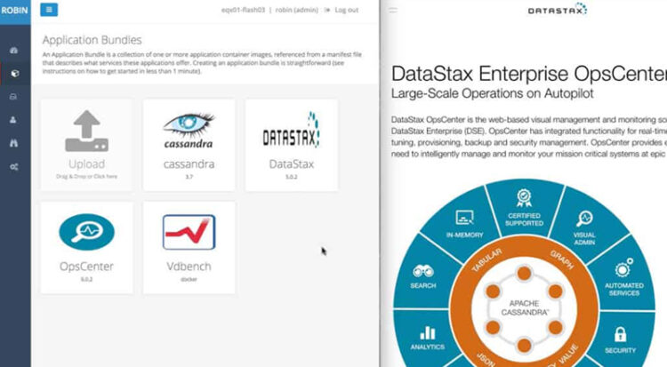Screen dimensions: 667x367
Task: Open the users sidebar icon
Action: point(13,120)
